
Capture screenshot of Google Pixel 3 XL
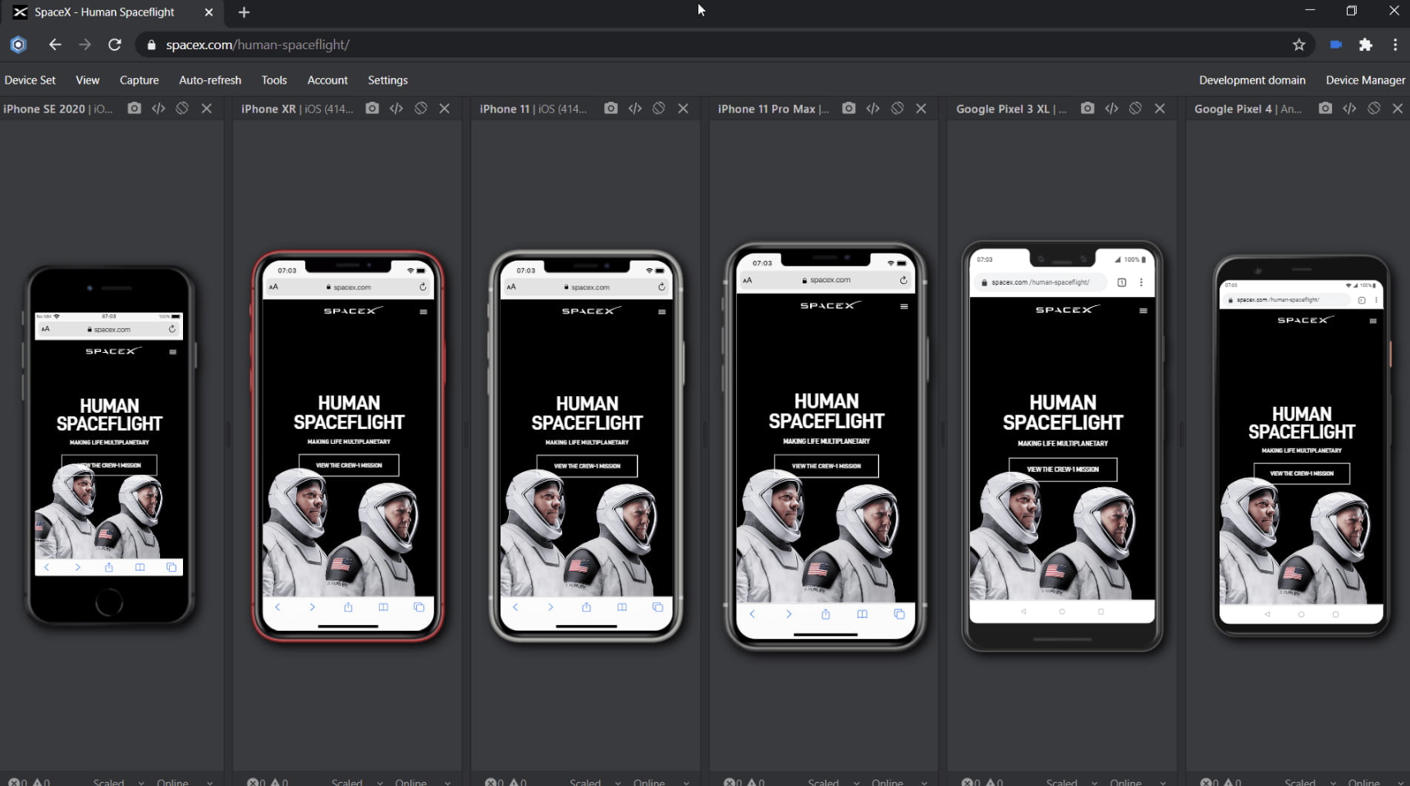1087,108
